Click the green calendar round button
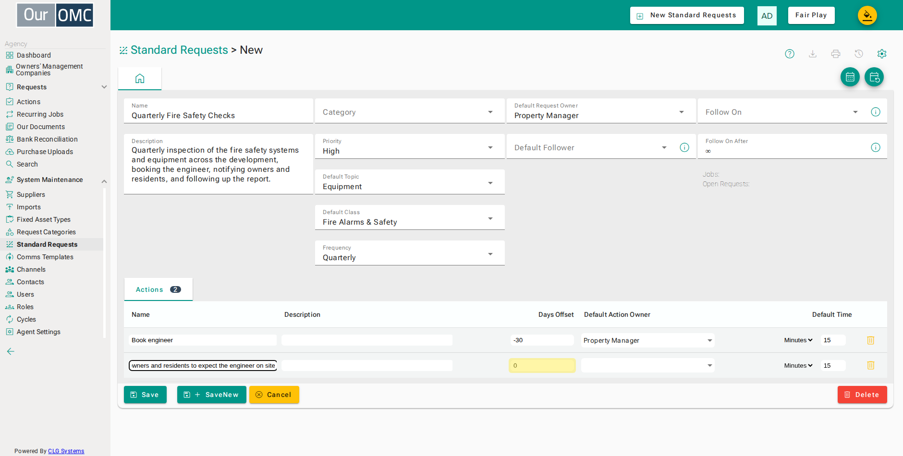This screenshot has width=903, height=456. (850, 77)
